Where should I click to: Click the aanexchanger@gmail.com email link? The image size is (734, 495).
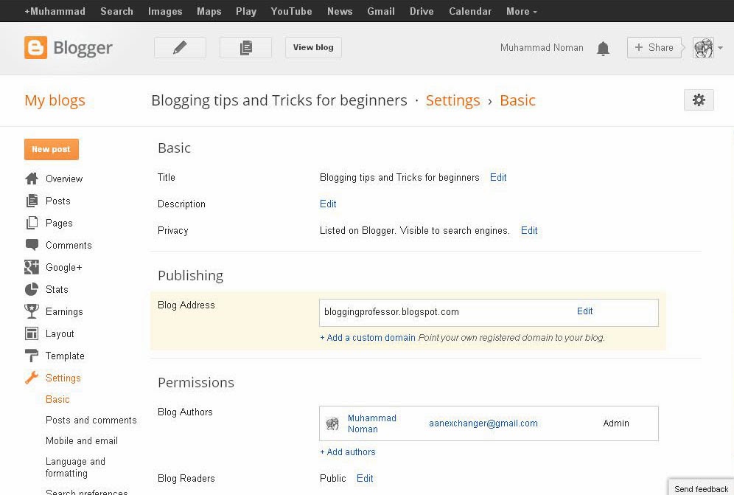483,423
